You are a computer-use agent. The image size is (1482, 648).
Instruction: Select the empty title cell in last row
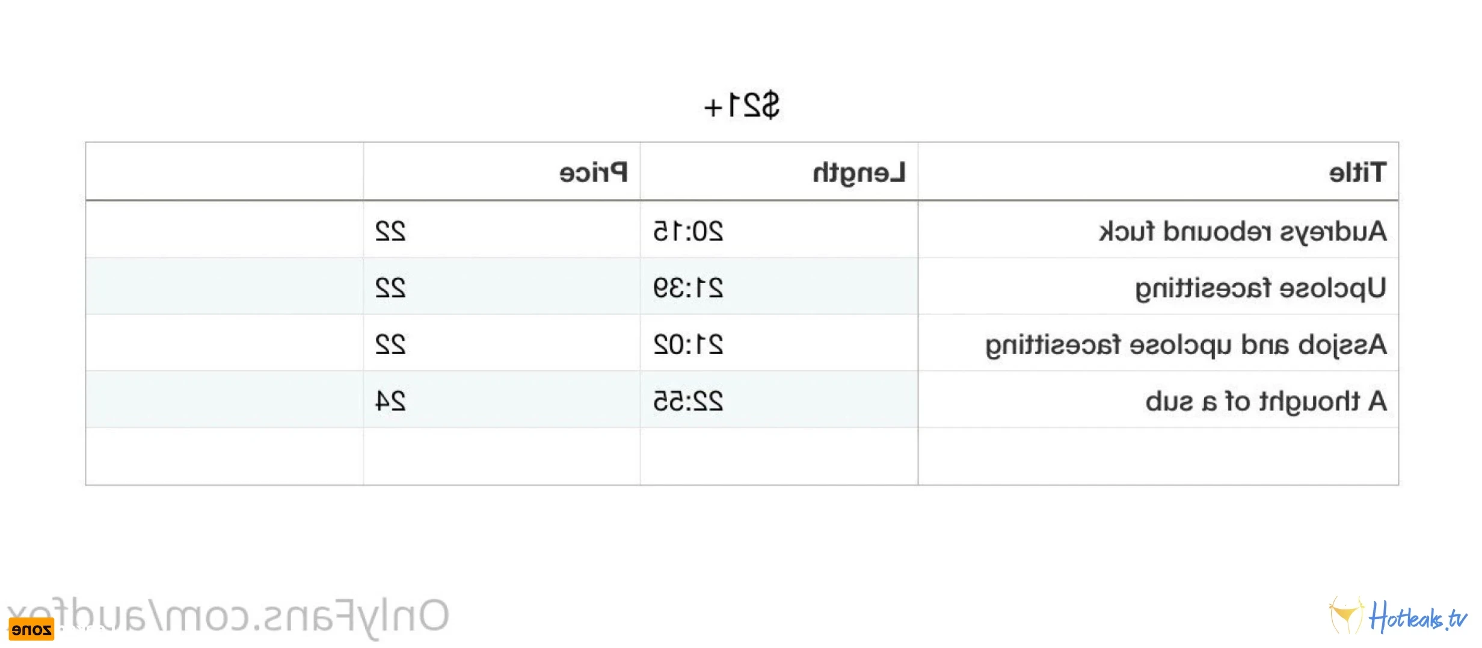point(1158,456)
